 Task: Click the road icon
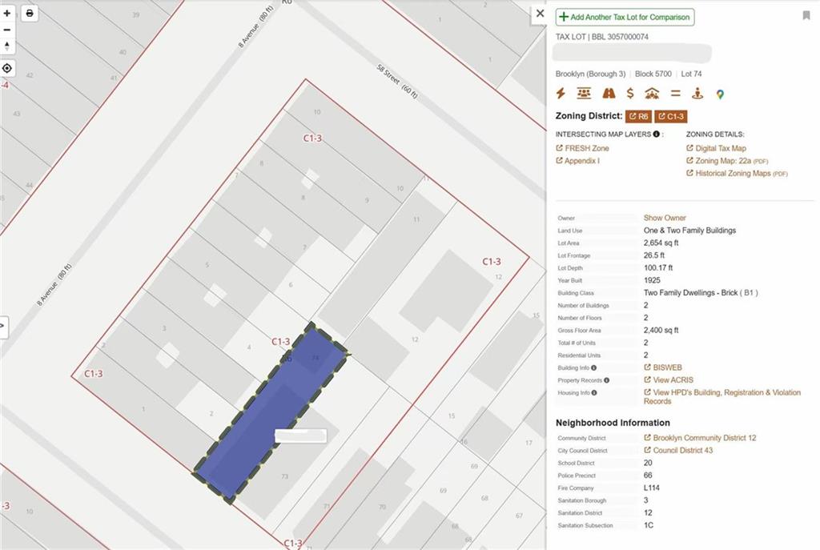(x=609, y=94)
